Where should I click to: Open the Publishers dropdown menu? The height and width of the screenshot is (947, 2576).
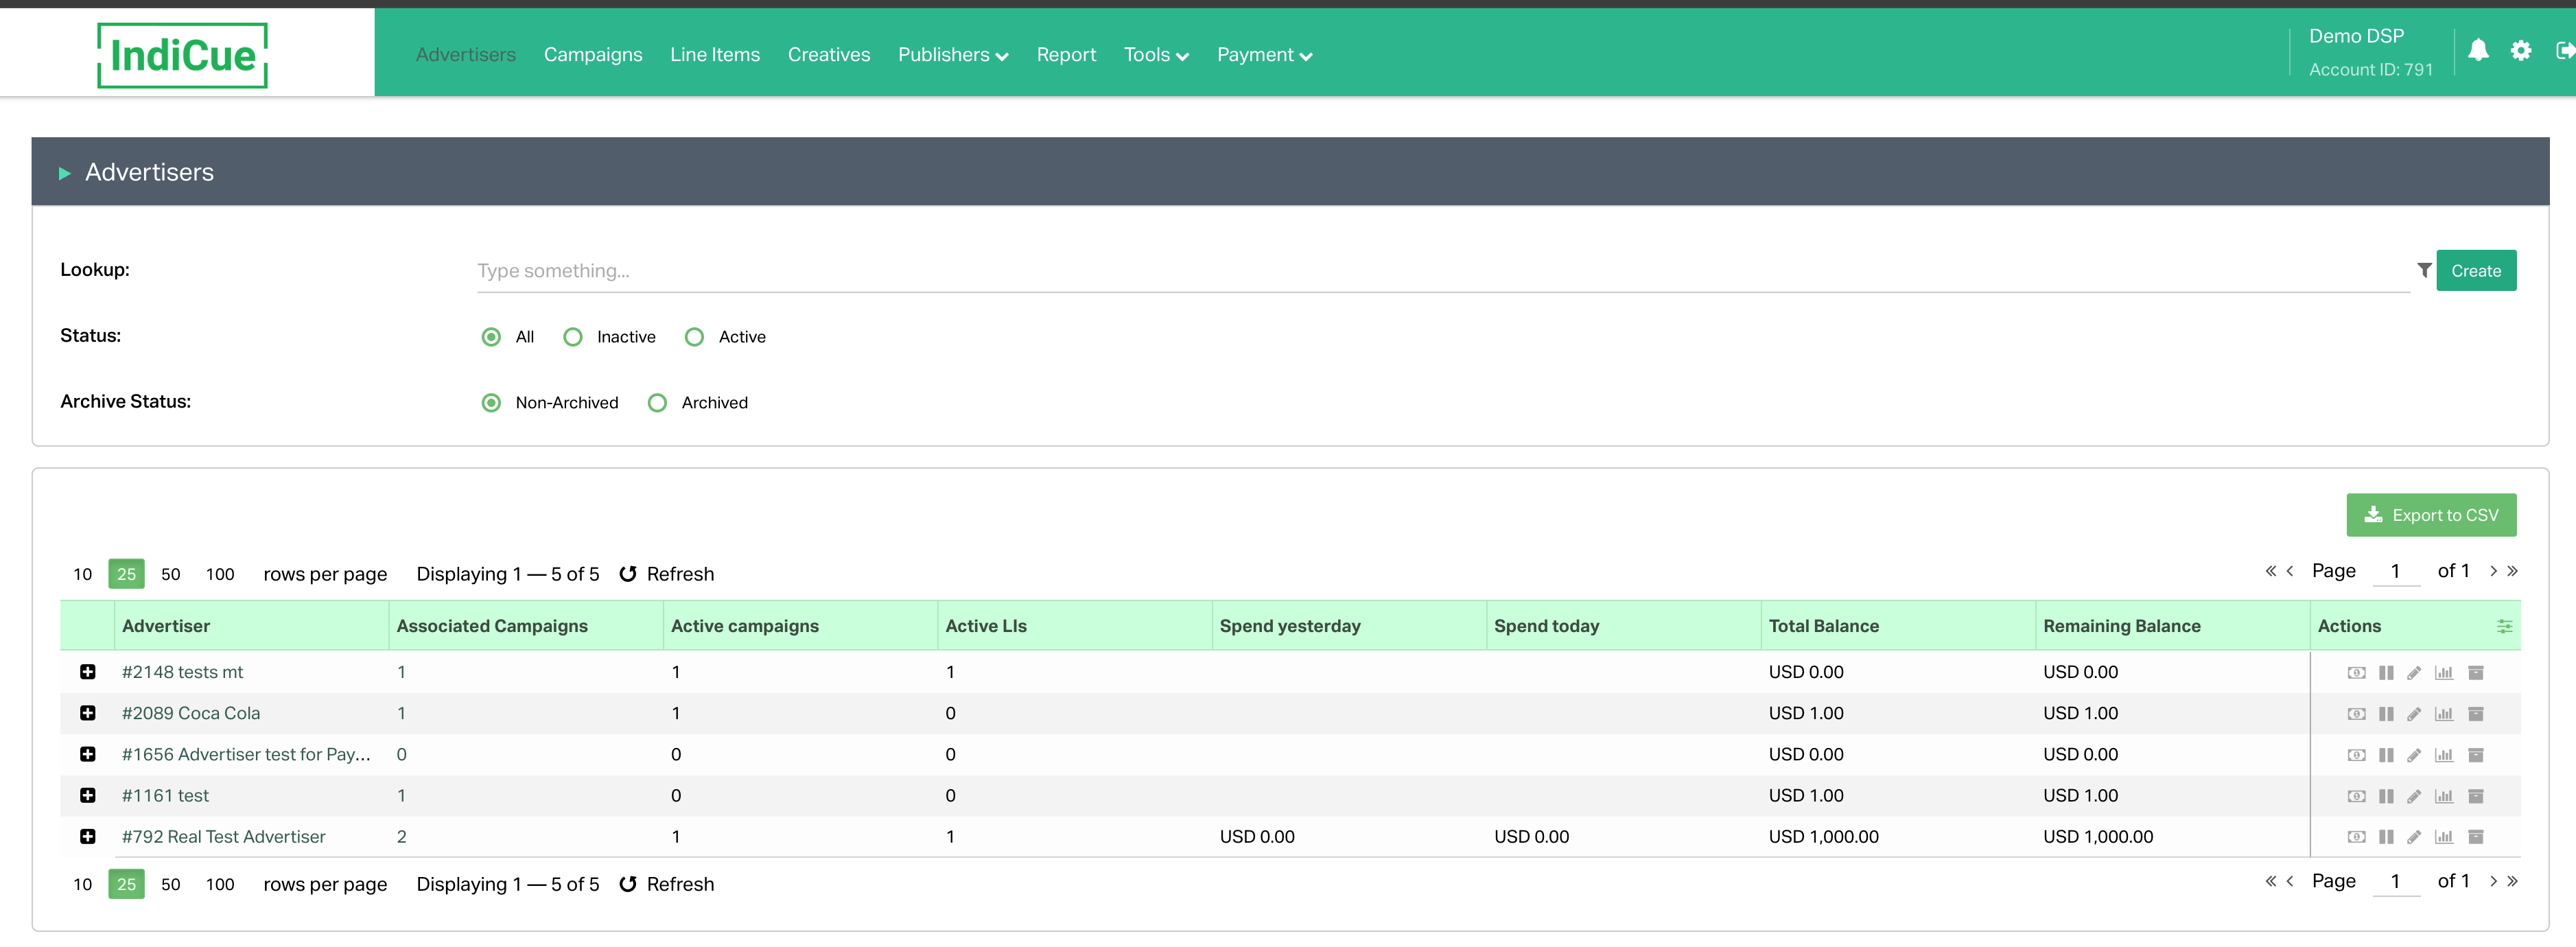coord(953,55)
